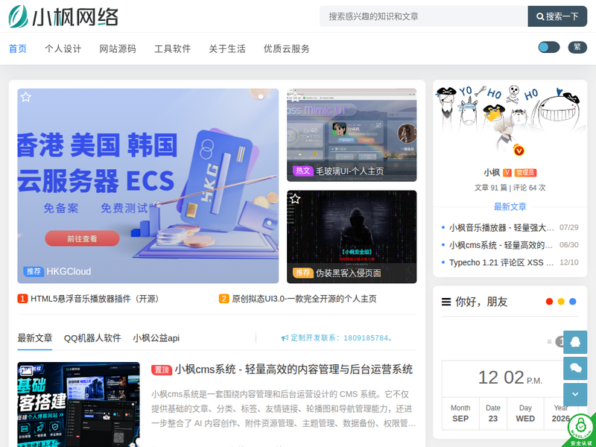
Task: Switch to traditional Chinese with 繁 button
Action: pyautogui.click(x=577, y=47)
